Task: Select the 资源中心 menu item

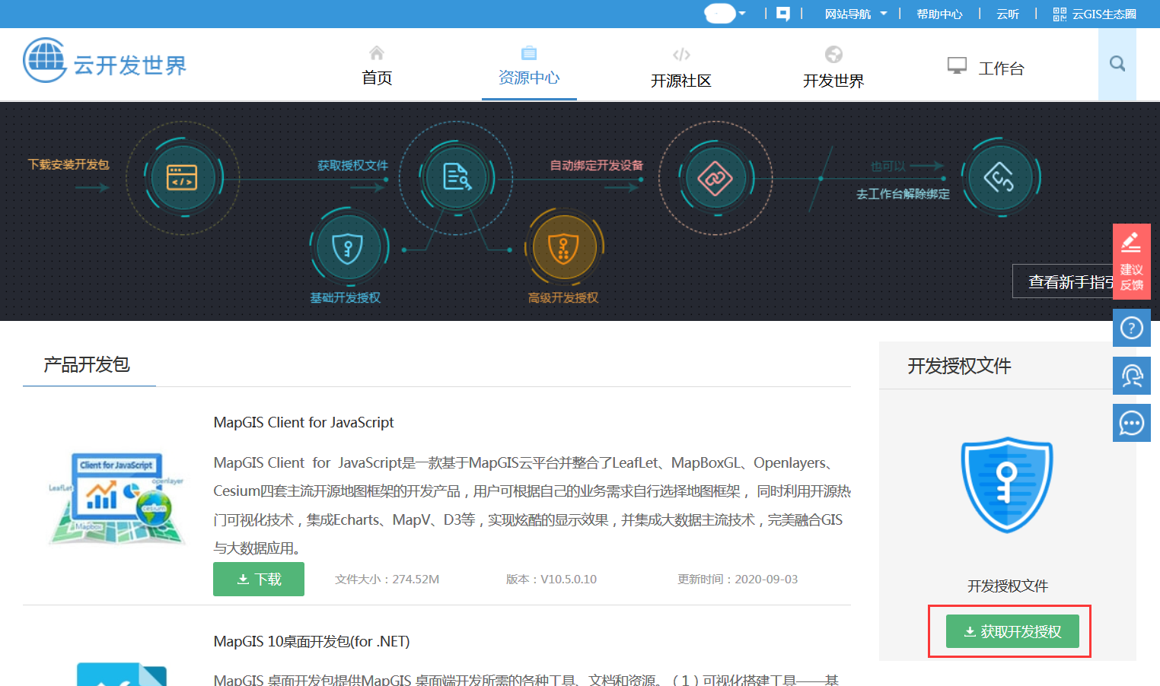Action: point(529,78)
